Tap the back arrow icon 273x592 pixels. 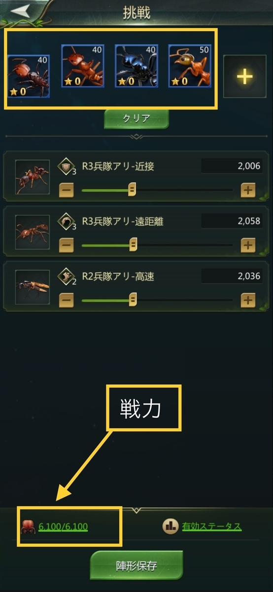[x=20, y=9]
